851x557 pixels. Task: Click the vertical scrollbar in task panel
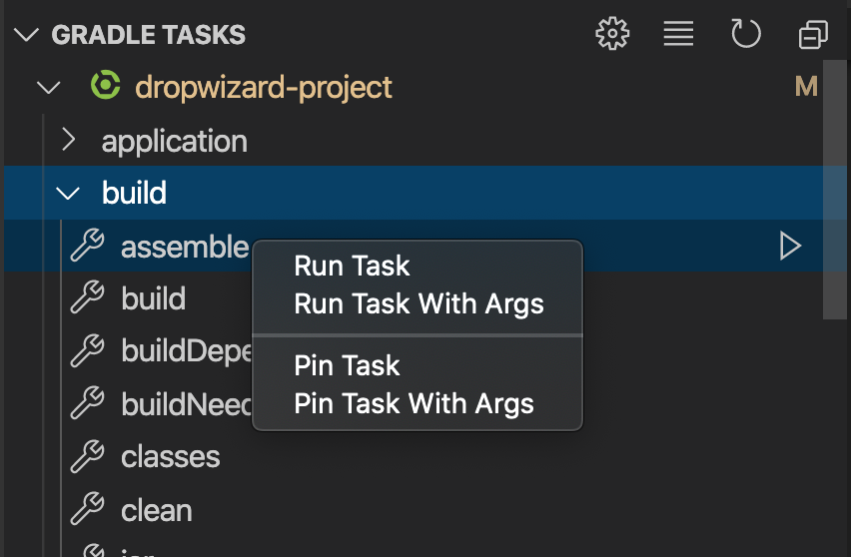pyautogui.click(x=834, y=190)
